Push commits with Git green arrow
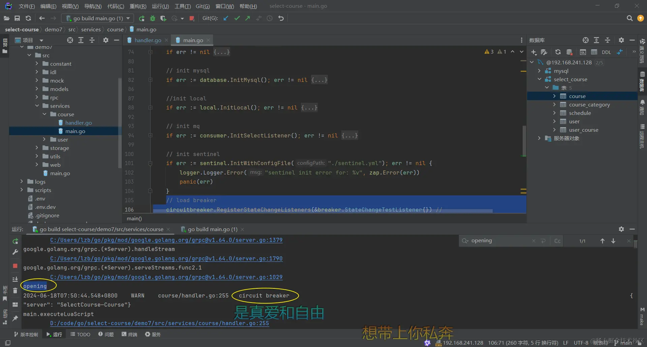 [248, 18]
